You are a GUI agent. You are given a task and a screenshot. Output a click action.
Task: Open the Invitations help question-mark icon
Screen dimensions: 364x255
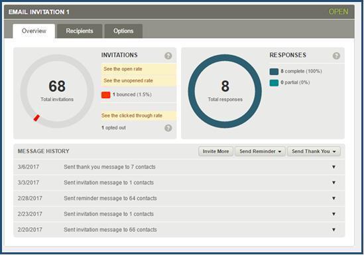pos(168,56)
